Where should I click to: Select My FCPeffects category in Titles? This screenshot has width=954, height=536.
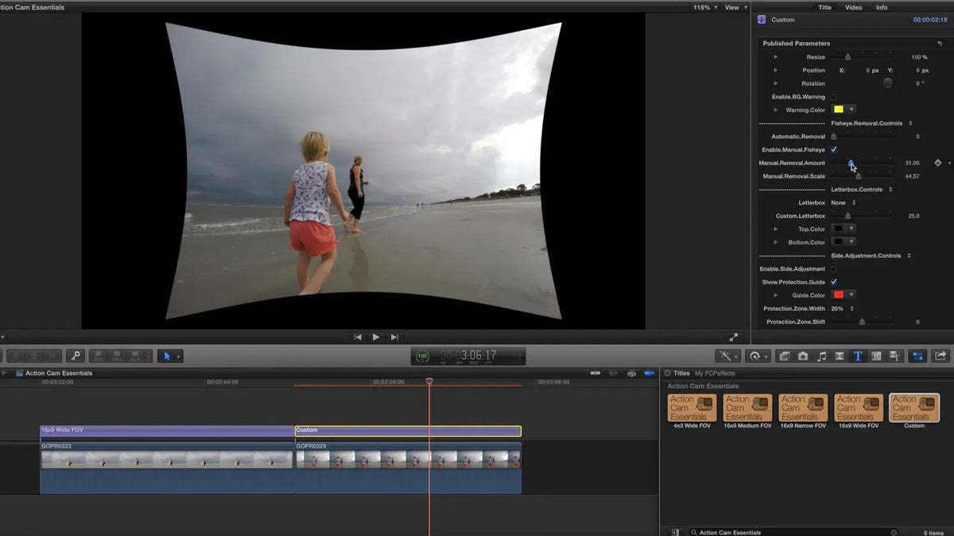[x=715, y=373]
